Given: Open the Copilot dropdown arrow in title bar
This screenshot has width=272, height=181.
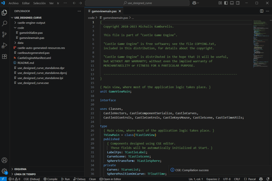Looking at the screenshot, I should click(x=198, y=3).
